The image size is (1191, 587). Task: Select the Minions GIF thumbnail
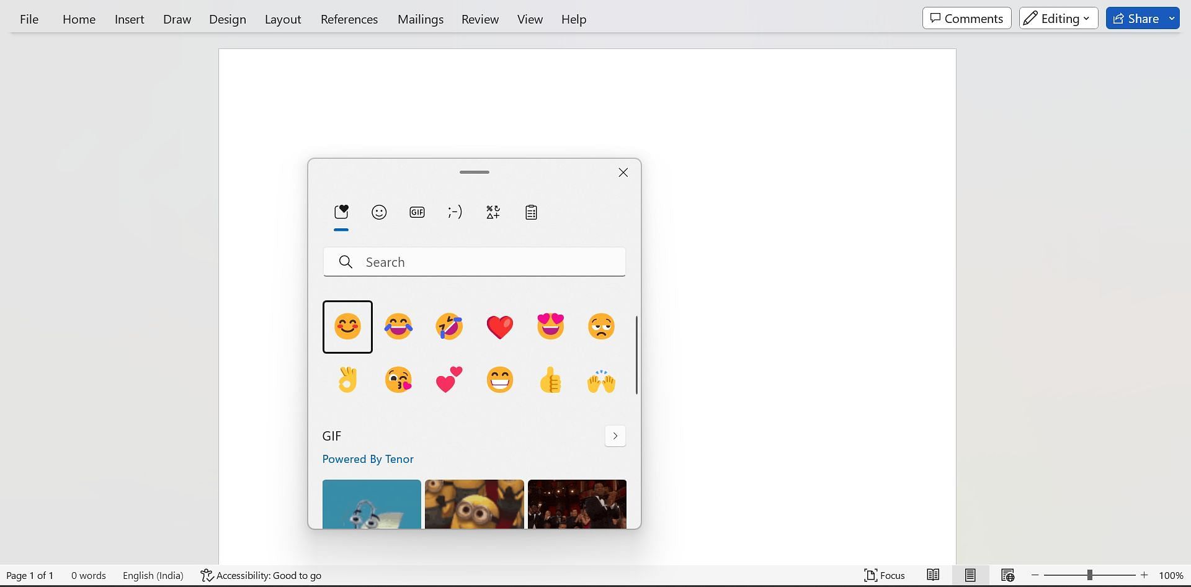click(x=475, y=504)
